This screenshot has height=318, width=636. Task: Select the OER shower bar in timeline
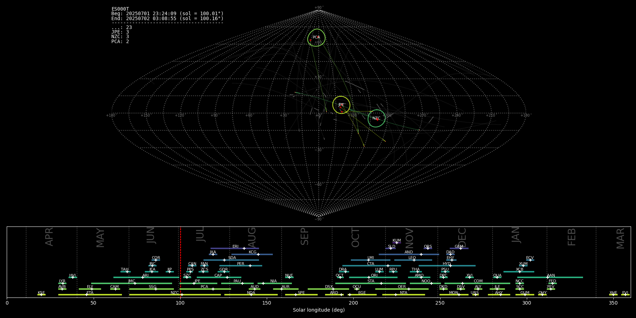click(402, 289)
